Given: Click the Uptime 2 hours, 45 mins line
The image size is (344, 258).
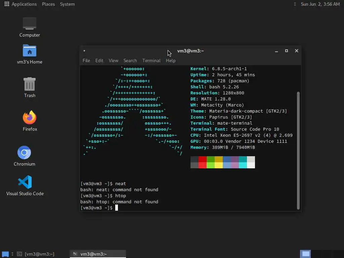Looking at the screenshot, I should tap(222, 75).
